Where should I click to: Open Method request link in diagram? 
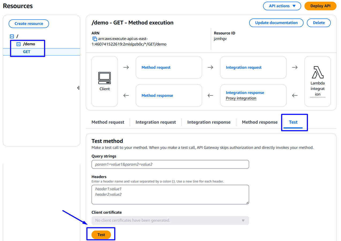pos(156,68)
